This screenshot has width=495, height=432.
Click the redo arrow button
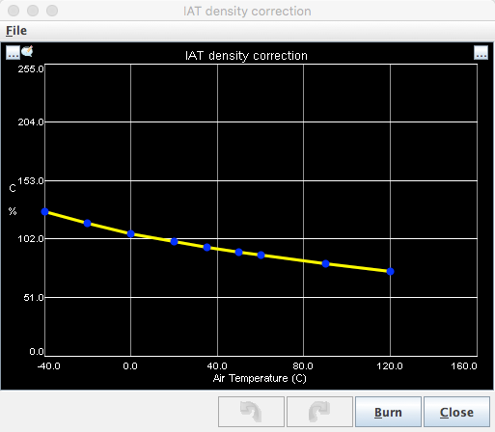tap(319, 412)
